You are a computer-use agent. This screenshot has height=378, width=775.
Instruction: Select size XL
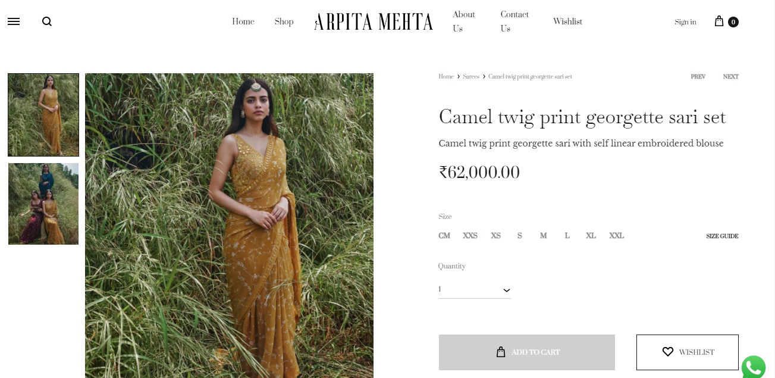pos(591,236)
